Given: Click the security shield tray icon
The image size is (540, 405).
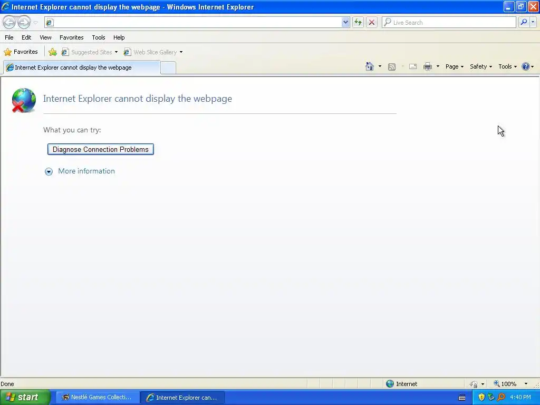Looking at the screenshot, I should pos(481,398).
